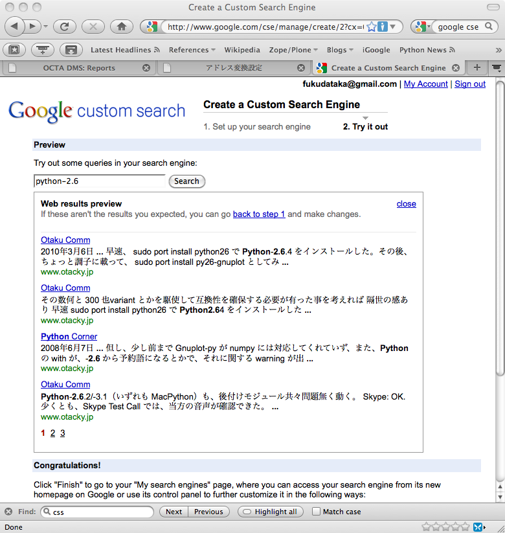Open the list all tabs button
This screenshot has width=505, height=533.
coord(497,68)
